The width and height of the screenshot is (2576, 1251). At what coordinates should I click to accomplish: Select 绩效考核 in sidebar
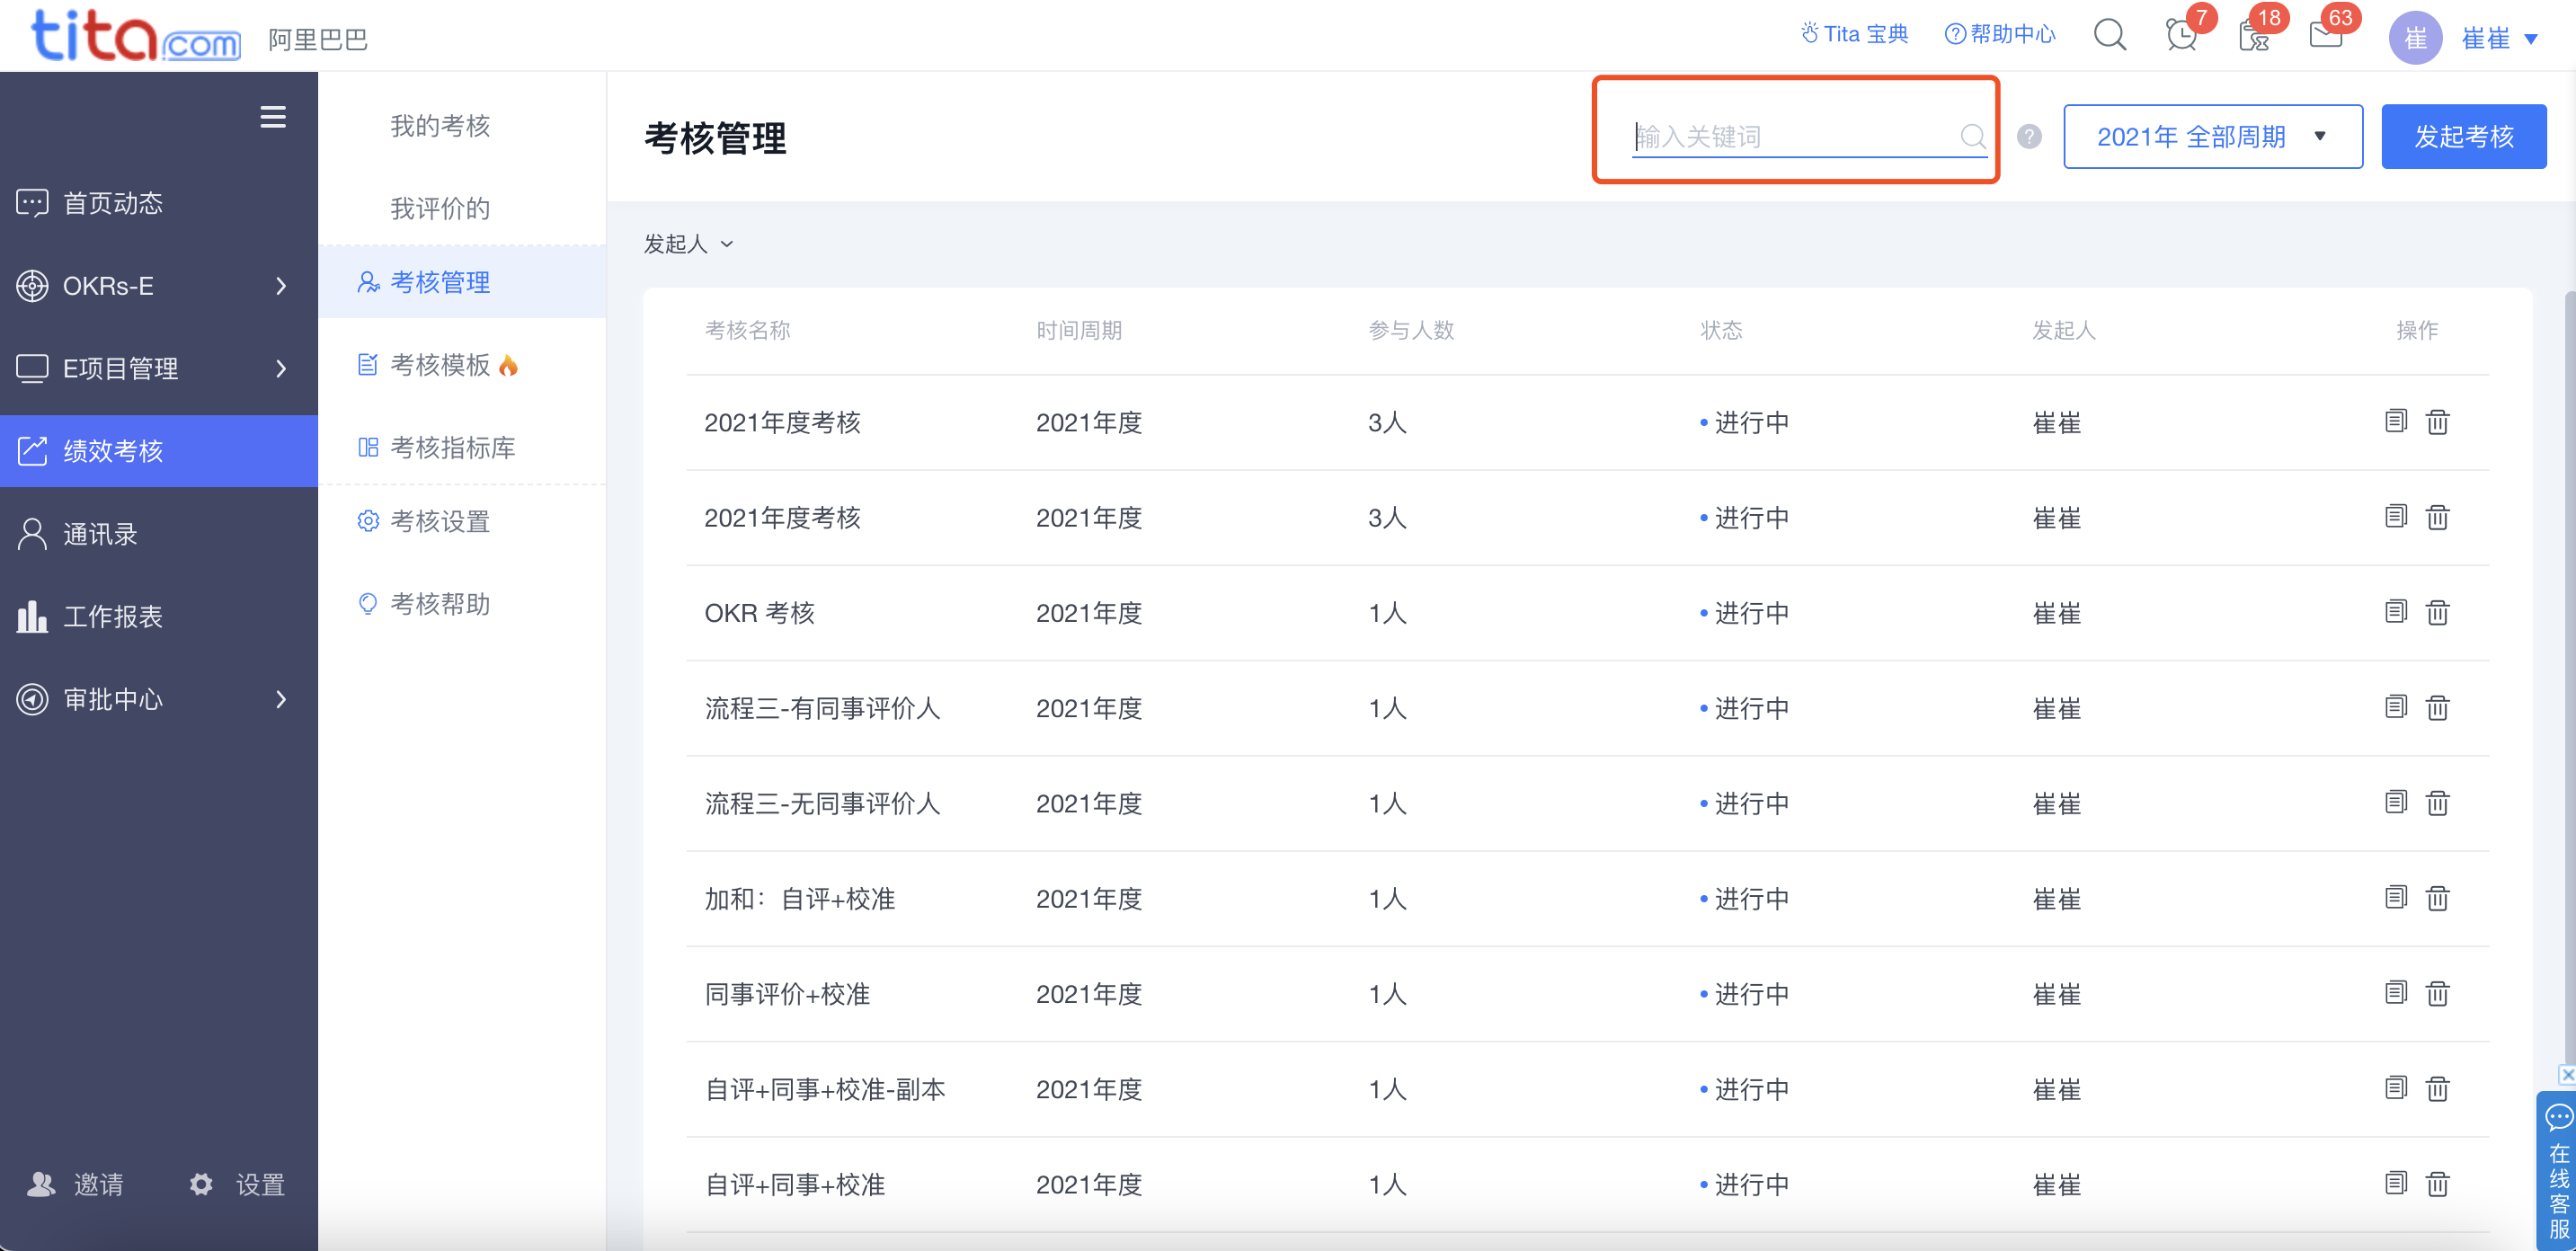[158, 451]
